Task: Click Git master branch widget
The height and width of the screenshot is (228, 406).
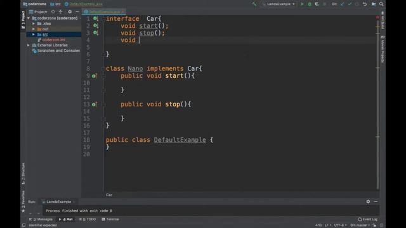Action: coord(360,225)
